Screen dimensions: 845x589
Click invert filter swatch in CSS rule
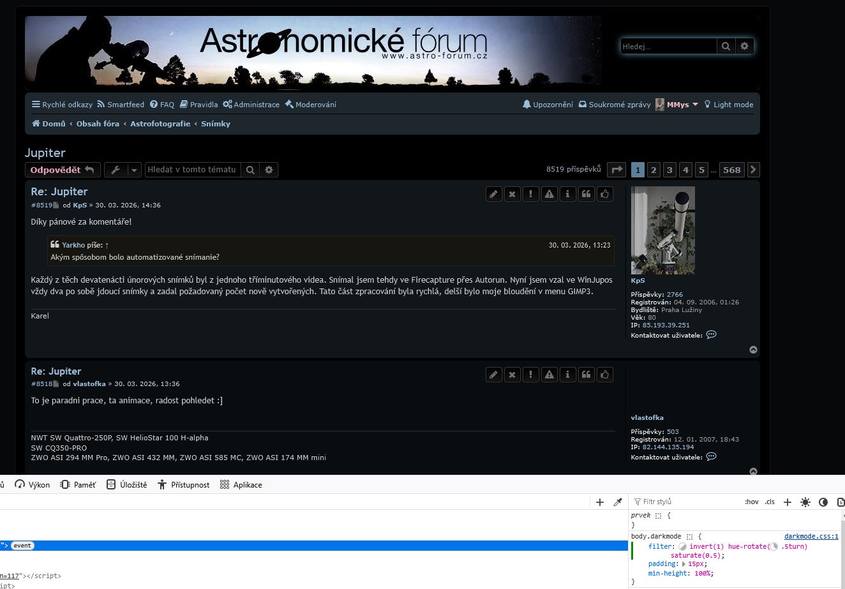coord(682,547)
